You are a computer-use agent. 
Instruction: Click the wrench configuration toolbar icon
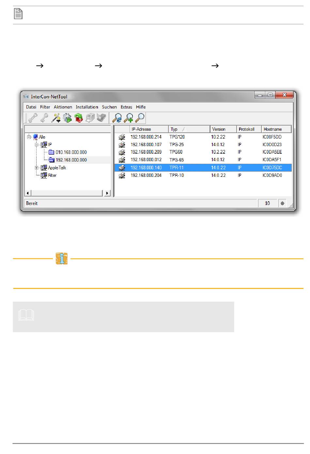[33, 118]
